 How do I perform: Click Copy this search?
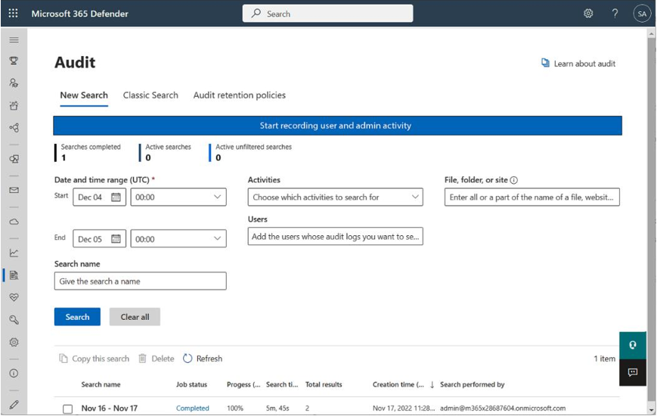click(95, 359)
